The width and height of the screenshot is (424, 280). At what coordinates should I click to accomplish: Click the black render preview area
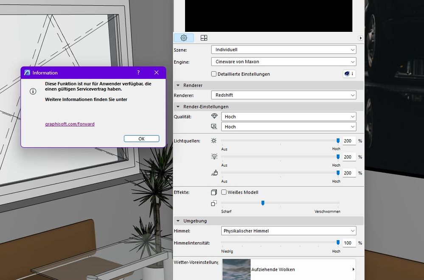point(269,16)
